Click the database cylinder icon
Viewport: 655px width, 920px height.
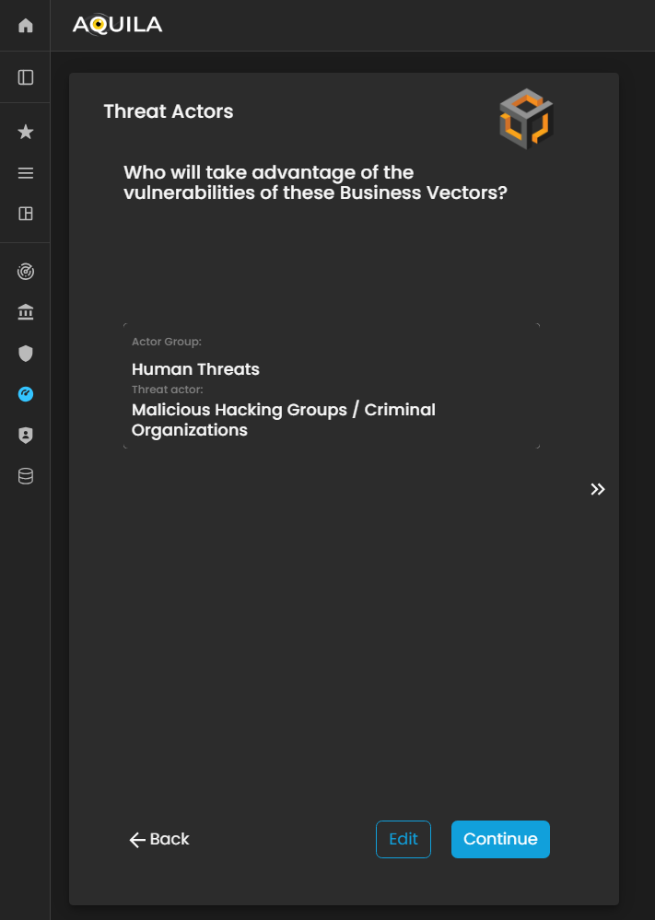coord(26,476)
